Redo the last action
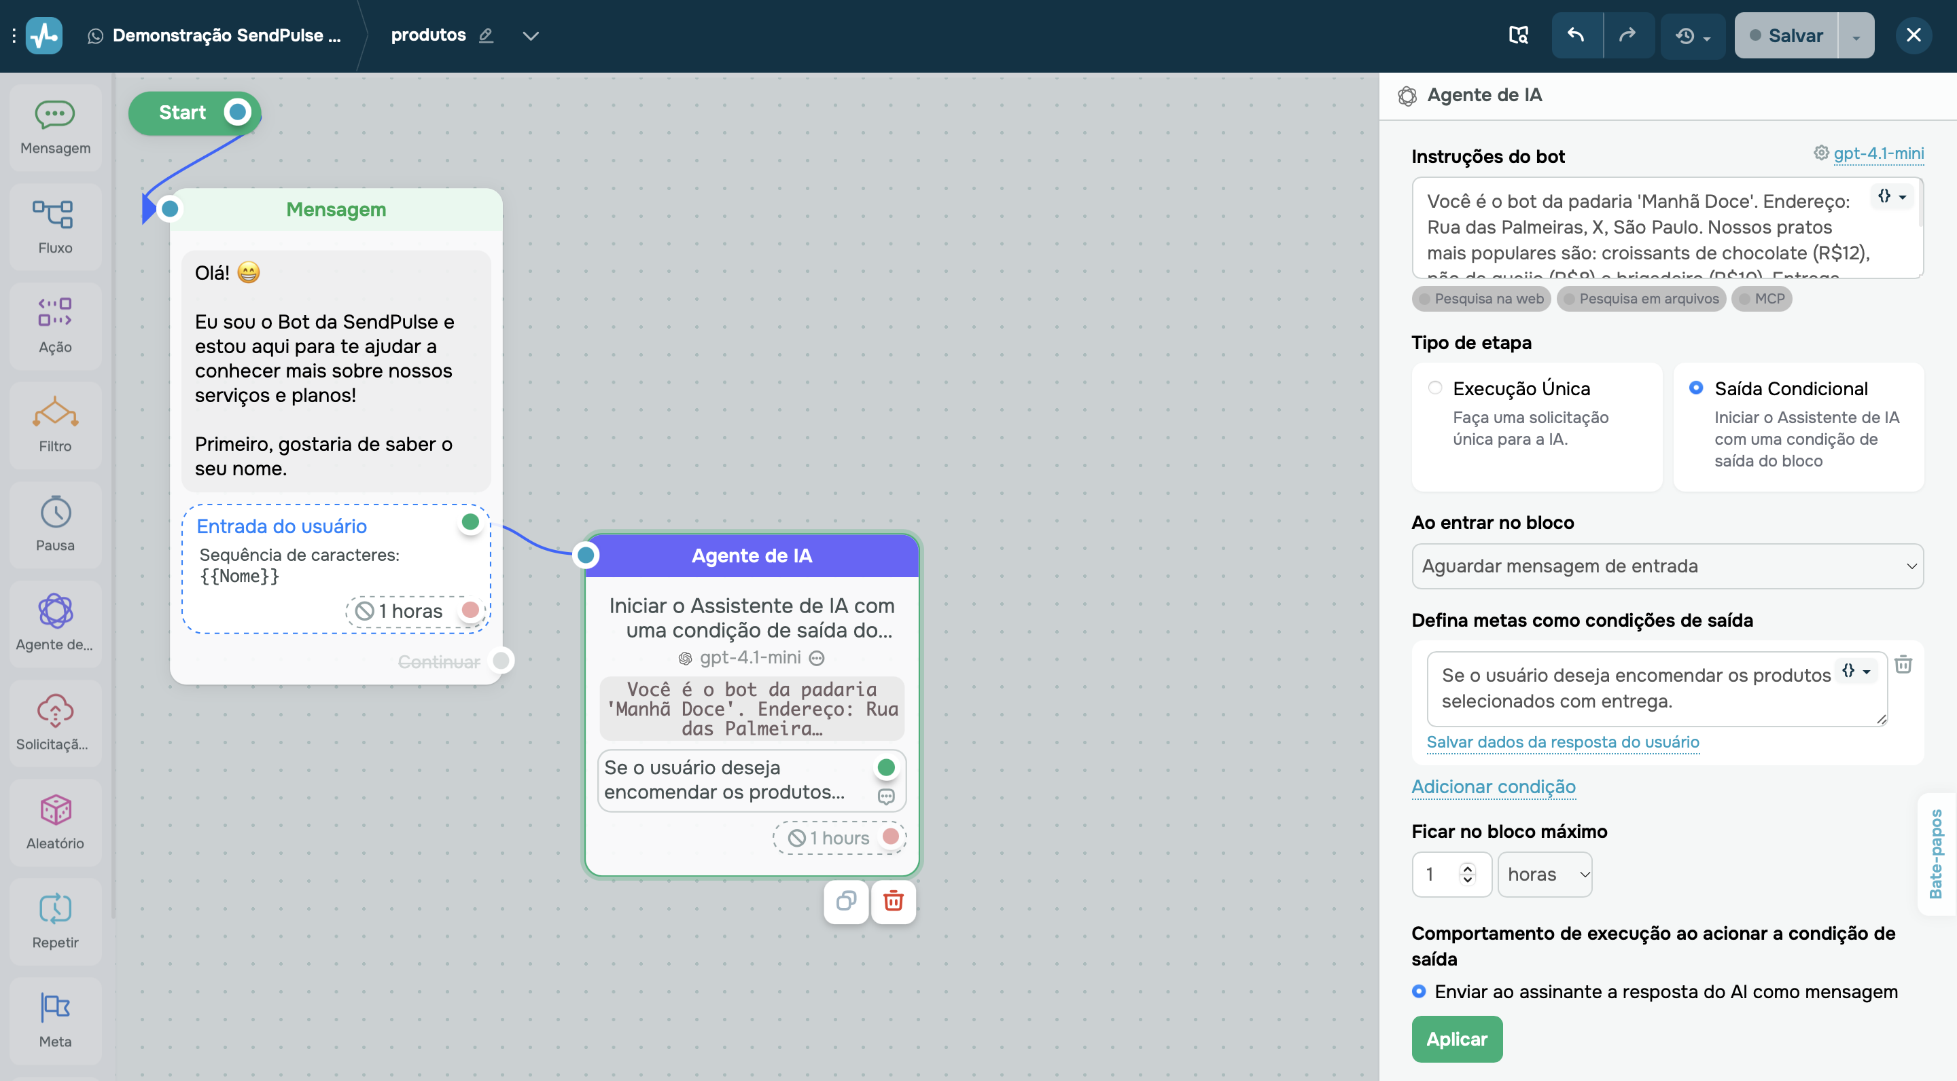Image resolution: width=1957 pixels, height=1081 pixels. (x=1628, y=36)
